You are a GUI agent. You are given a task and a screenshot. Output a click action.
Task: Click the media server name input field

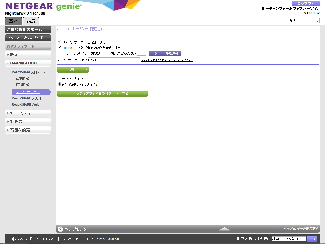pyautogui.click(x=114, y=60)
